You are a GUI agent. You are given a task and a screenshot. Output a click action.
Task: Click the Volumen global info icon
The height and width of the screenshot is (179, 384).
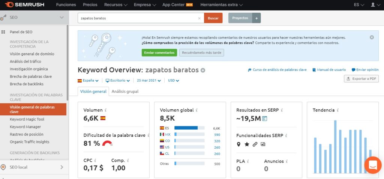tap(196, 110)
